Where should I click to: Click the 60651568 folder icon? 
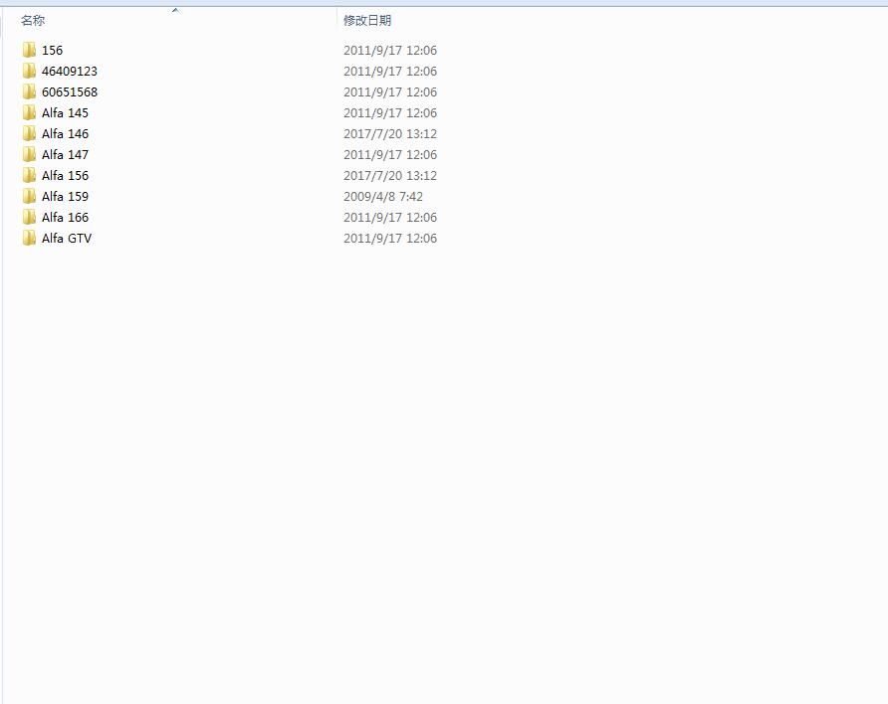(x=30, y=91)
